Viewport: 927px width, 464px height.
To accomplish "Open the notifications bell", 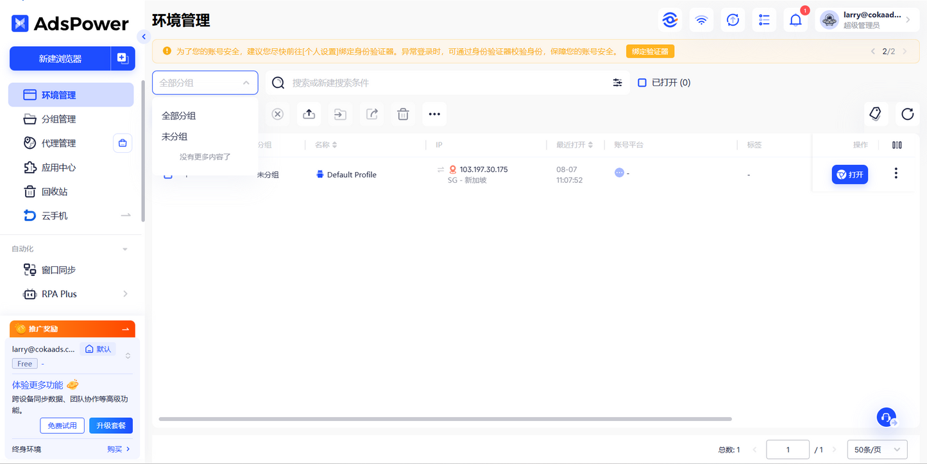I will 795,20.
